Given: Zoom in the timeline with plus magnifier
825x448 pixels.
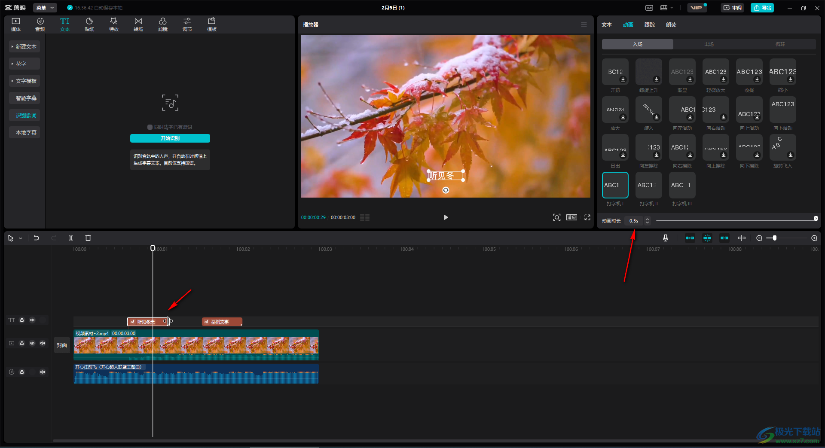Looking at the screenshot, I should click(814, 238).
